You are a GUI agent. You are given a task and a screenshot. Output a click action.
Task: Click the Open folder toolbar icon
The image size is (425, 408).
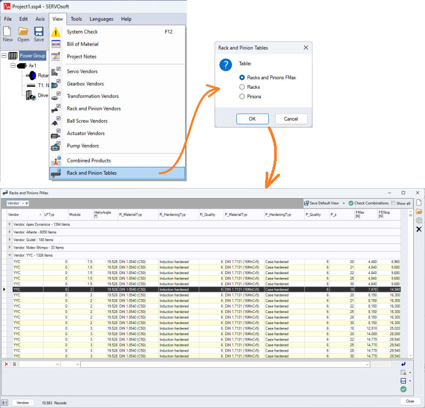click(x=23, y=35)
